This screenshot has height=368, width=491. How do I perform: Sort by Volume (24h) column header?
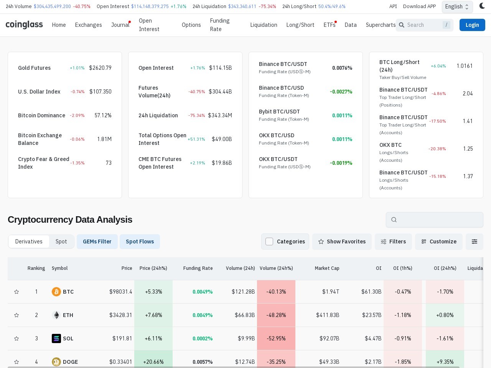[x=240, y=268]
